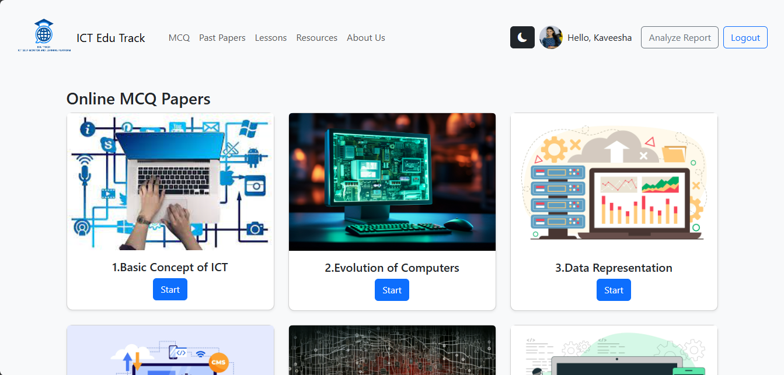Open Kaveesha's profile avatar

point(550,37)
